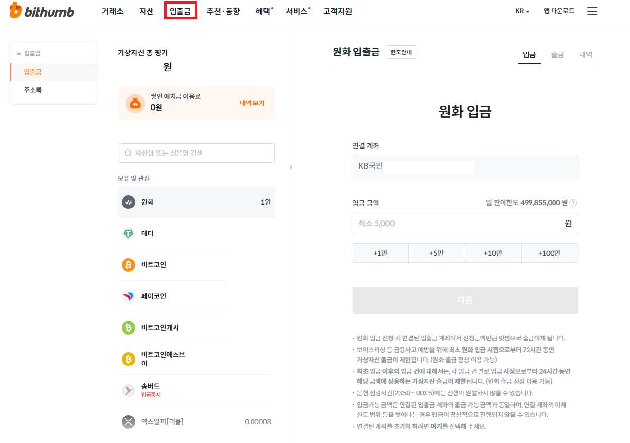Select the 비트코인캐시 asset name
The image size is (630, 443).
click(160, 328)
